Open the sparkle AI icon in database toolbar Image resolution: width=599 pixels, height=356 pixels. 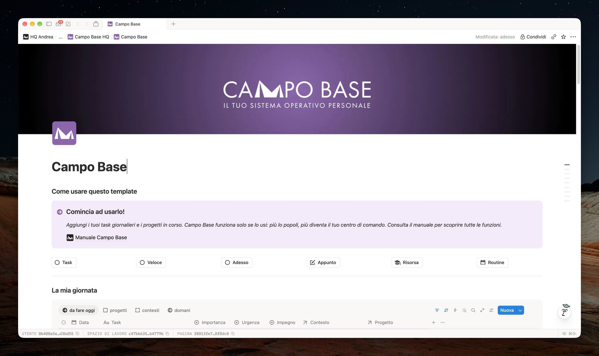click(x=464, y=310)
